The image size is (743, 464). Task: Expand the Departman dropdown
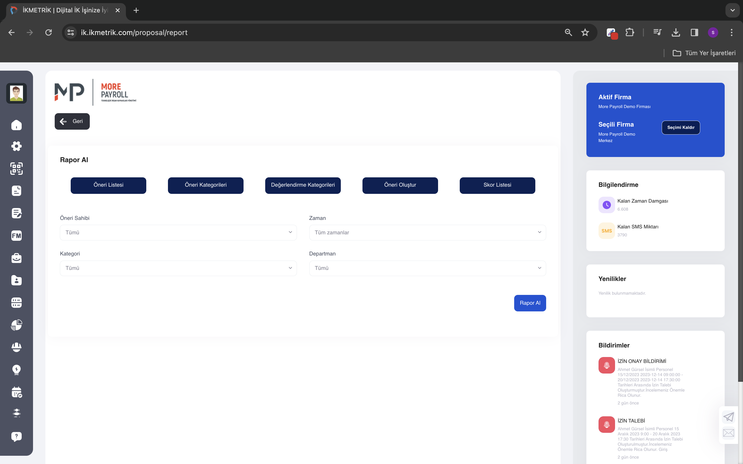[x=427, y=268]
